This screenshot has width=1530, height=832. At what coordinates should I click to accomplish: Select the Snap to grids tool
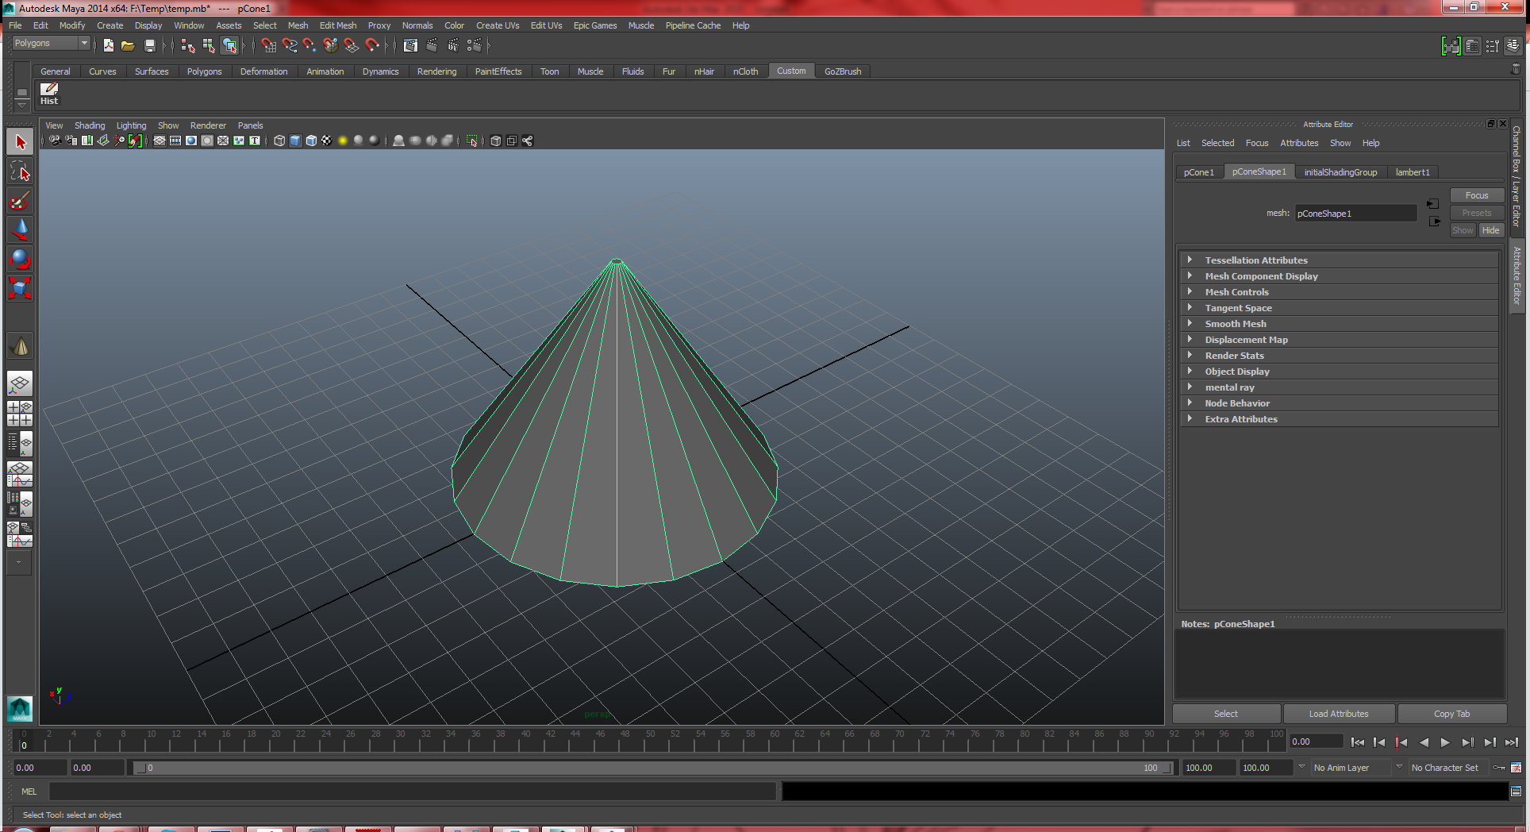tap(268, 45)
